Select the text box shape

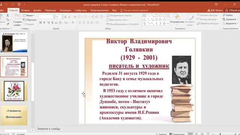pos(144,15)
